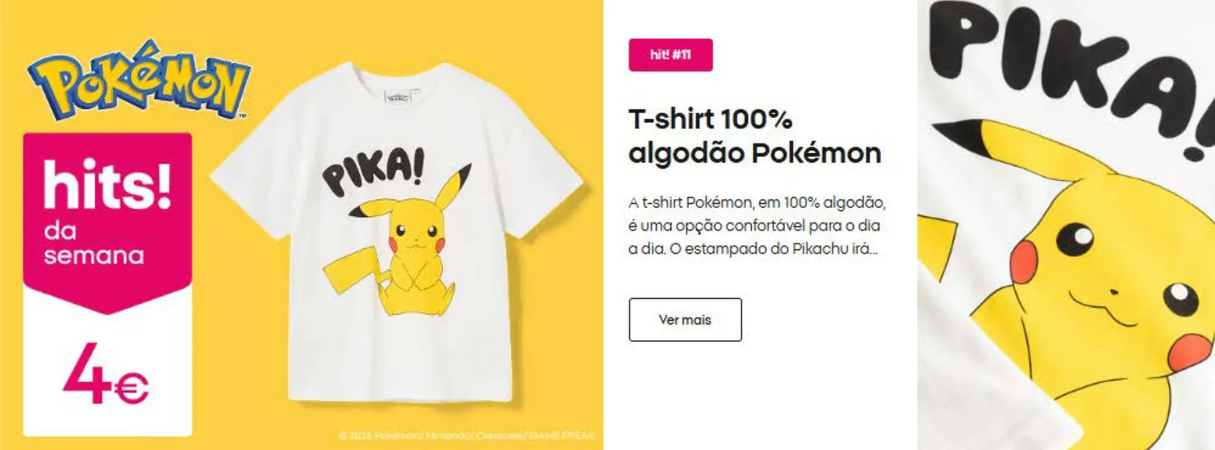Click the pink hit! #11 badge
This screenshot has height=450, width=1215.
pyautogui.click(x=670, y=54)
